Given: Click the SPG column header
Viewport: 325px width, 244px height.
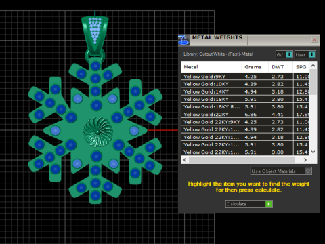Looking at the screenshot, I should [301, 67].
